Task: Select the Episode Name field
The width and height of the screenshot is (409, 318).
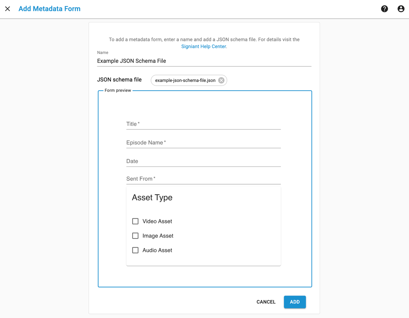Action: [203, 142]
